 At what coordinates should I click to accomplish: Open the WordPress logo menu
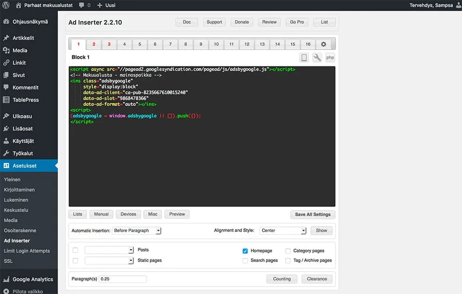(x=6, y=5)
